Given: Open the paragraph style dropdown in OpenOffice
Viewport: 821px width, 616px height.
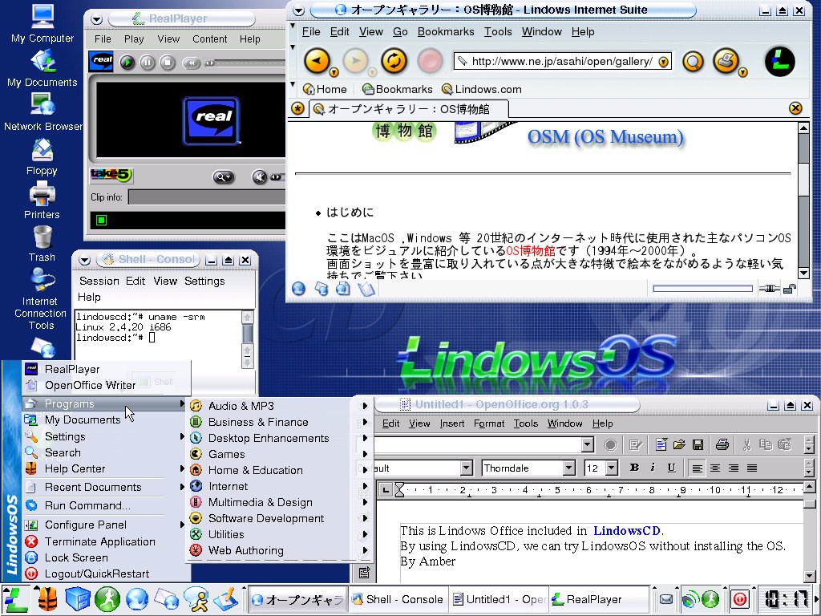Looking at the screenshot, I should (x=466, y=468).
